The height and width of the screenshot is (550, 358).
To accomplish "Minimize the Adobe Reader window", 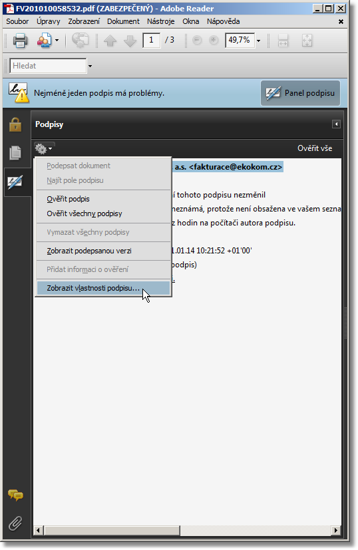I will (x=317, y=9).
